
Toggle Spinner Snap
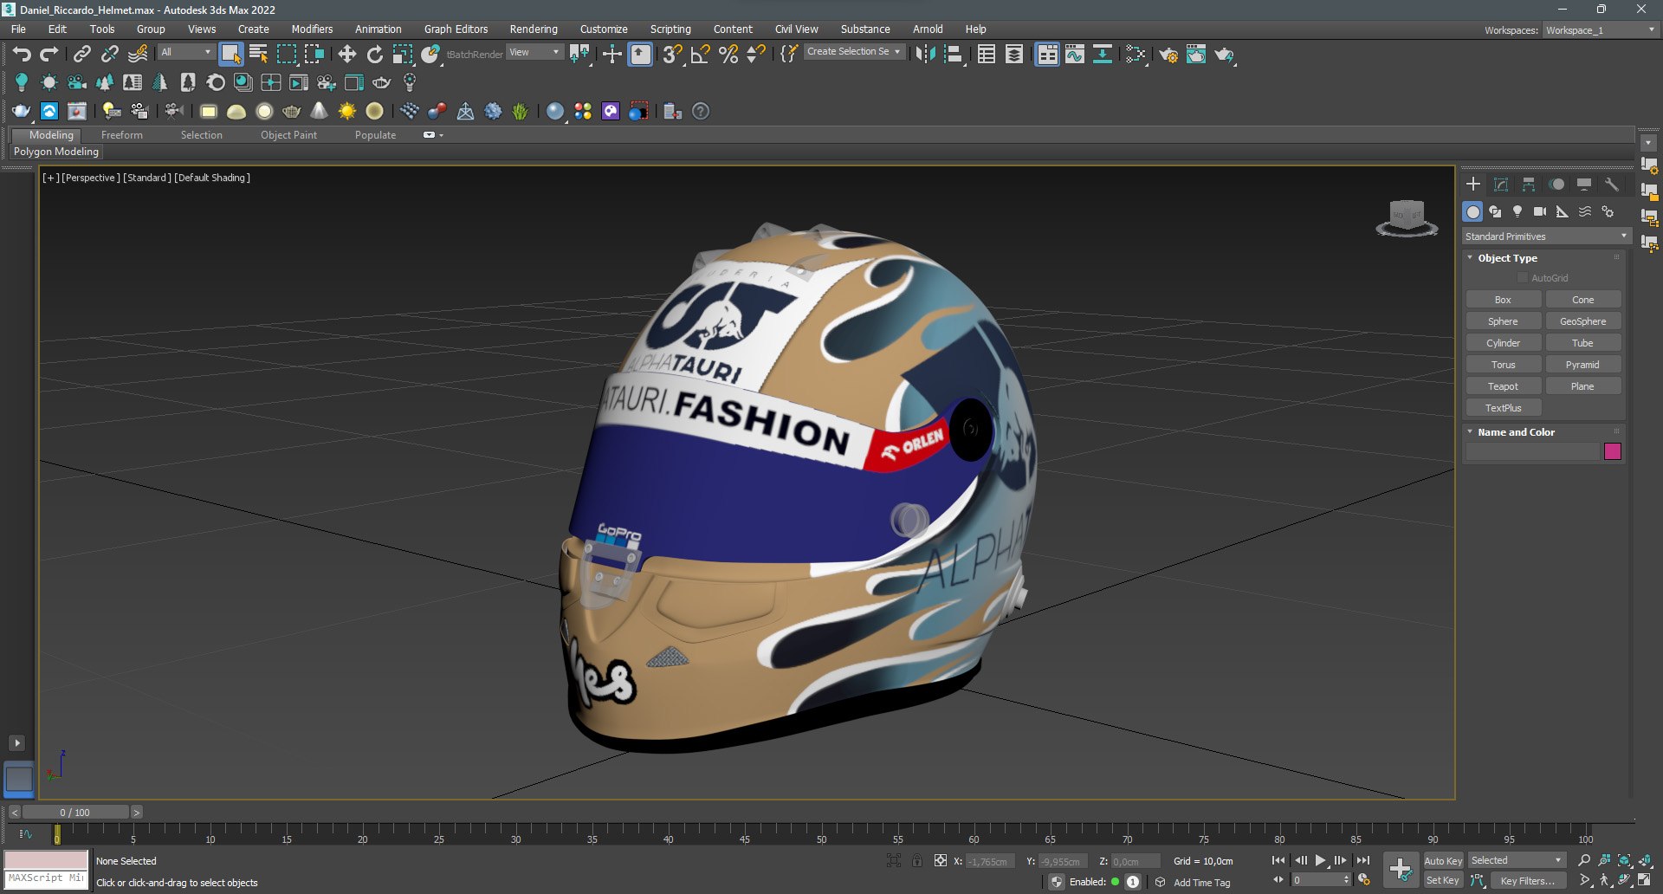tap(756, 55)
